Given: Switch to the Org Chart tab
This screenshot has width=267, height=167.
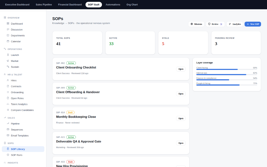Looking at the screenshot, I should (132, 5).
